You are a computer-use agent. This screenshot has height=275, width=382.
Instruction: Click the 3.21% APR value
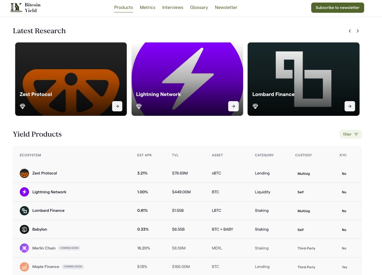coord(142,173)
